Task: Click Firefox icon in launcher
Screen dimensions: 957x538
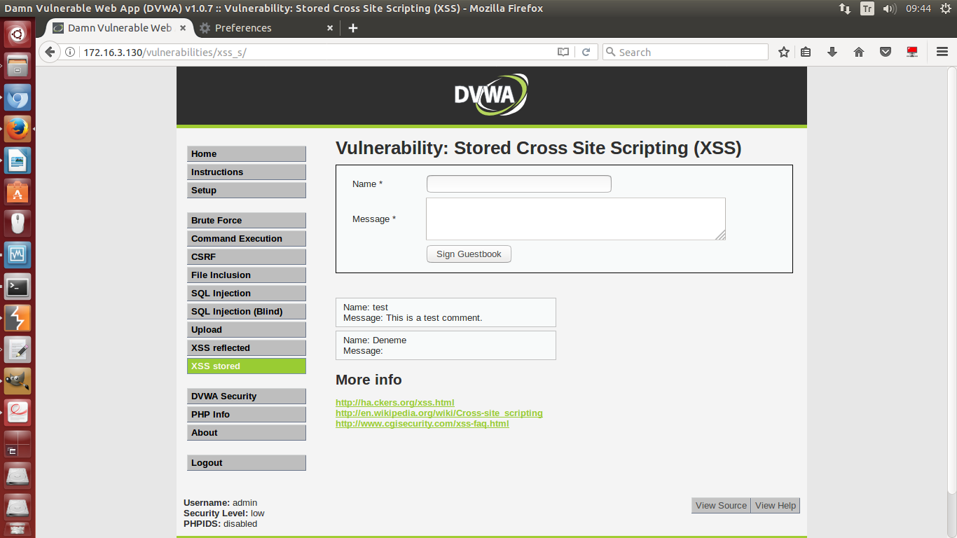Action: click(x=18, y=129)
